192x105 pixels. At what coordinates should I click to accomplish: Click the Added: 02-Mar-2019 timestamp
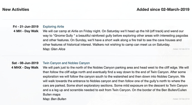[x=181, y=49]
